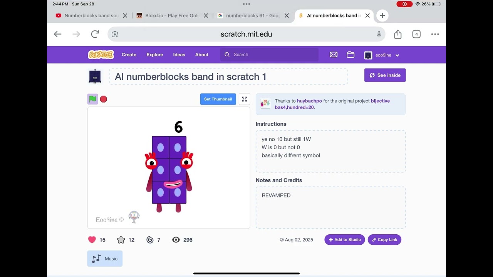Edit the project title field
Viewport: 493px width, 277px height.
[x=228, y=77]
